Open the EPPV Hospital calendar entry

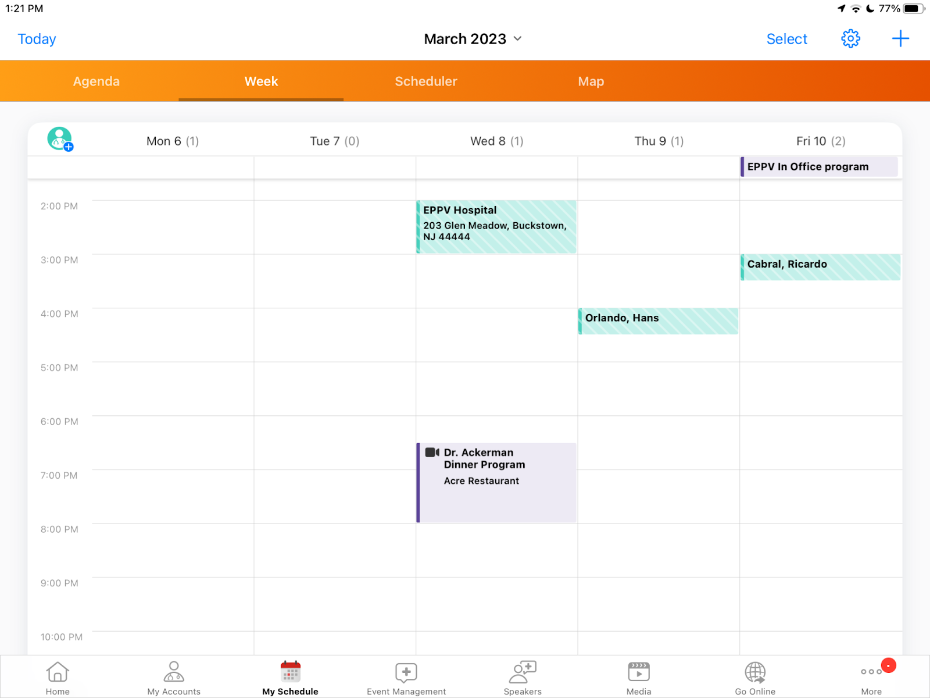(x=497, y=227)
